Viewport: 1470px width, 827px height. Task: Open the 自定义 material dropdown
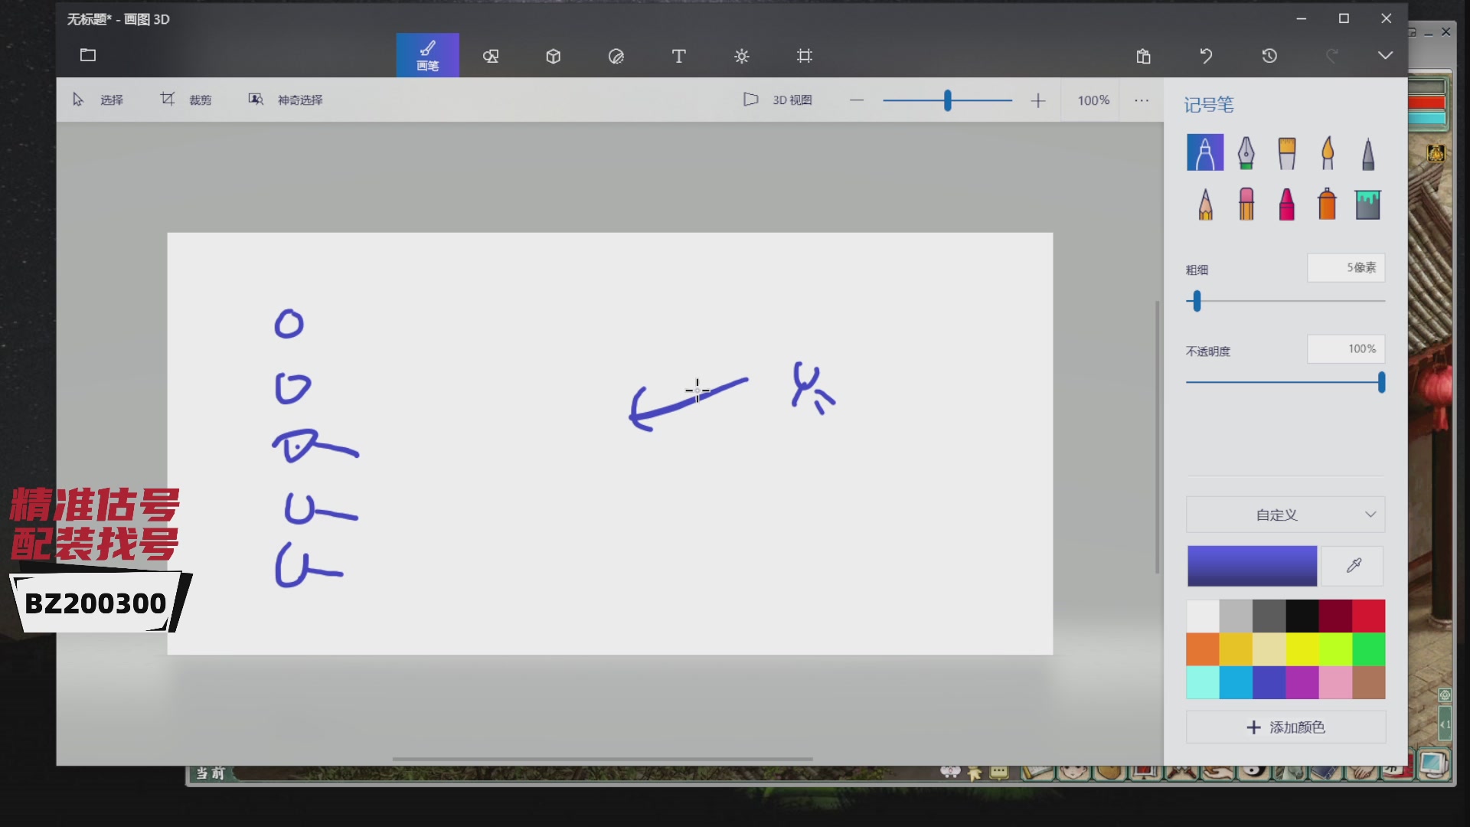pyautogui.click(x=1285, y=515)
